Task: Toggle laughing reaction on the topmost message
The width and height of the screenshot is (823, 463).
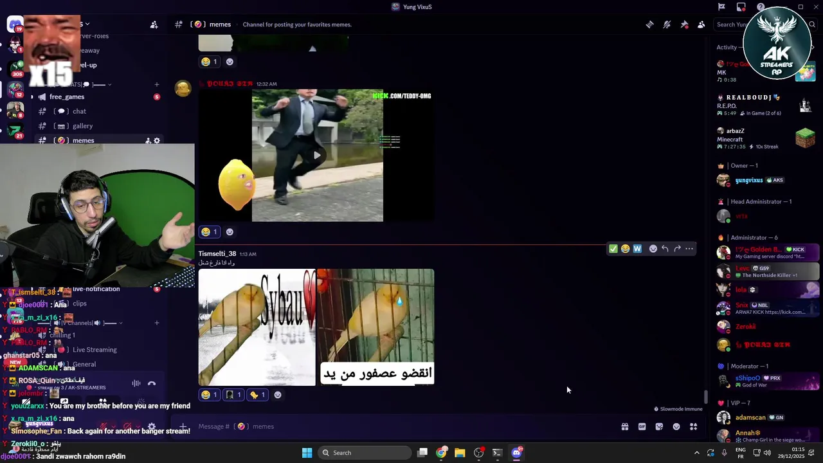Action: click(x=210, y=62)
